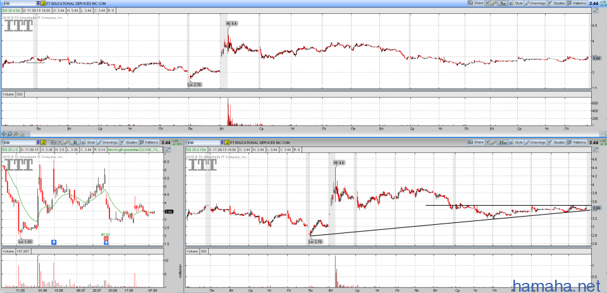Select zoom-in tool below top chart
This screenshot has height=293, width=607.
[9, 134]
